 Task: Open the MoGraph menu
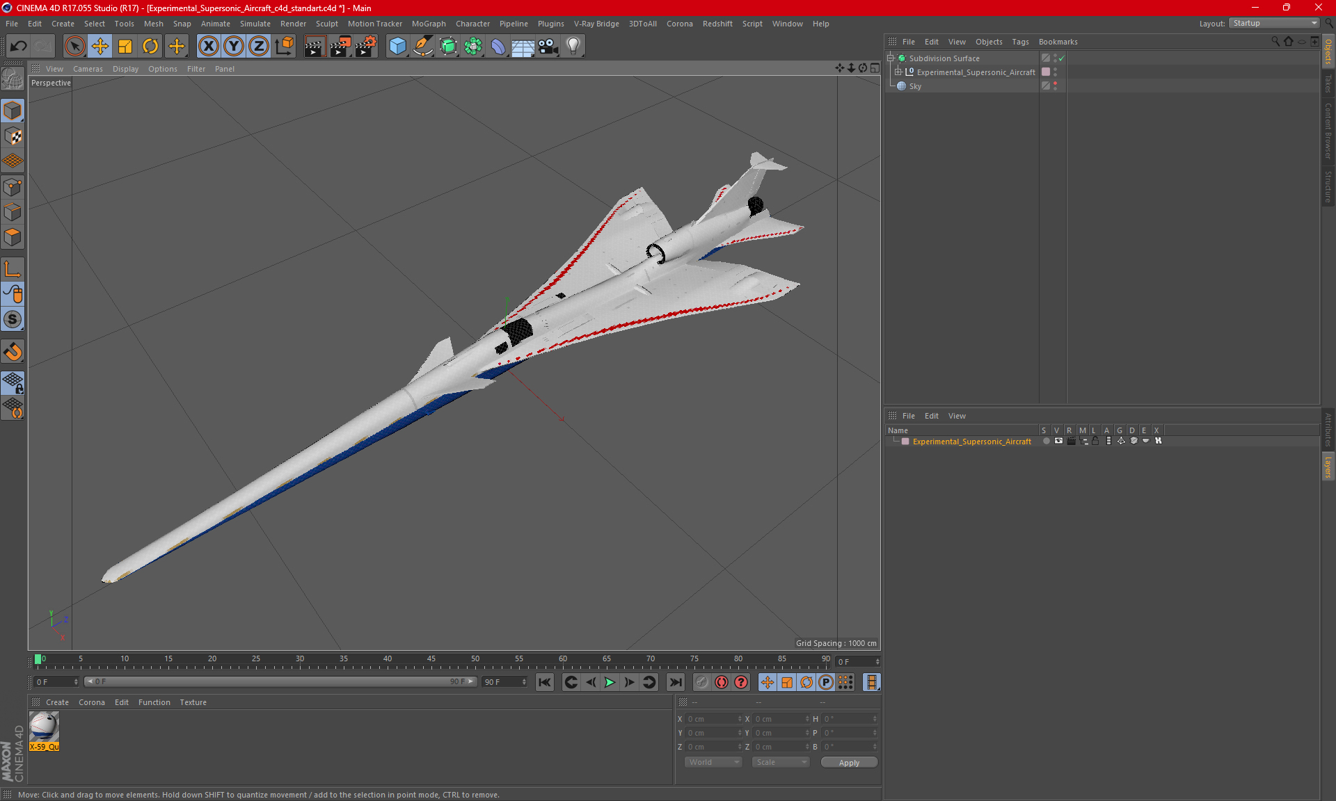pyautogui.click(x=429, y=24)
